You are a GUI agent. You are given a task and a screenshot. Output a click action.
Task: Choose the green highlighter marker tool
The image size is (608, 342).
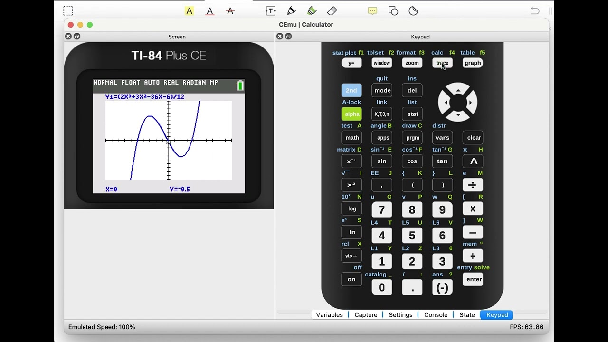(312, 10)
